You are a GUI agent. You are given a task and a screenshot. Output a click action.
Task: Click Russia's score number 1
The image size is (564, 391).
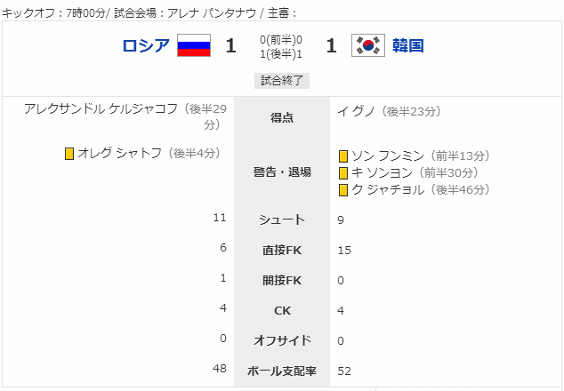[x=231, y=45]
